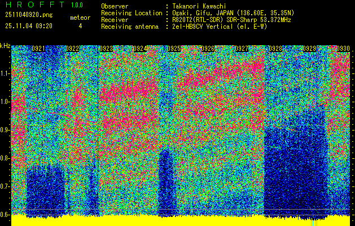Click the 0923 time marker
The width and height of the screenshot is (355, 226).
coord(106,49)
